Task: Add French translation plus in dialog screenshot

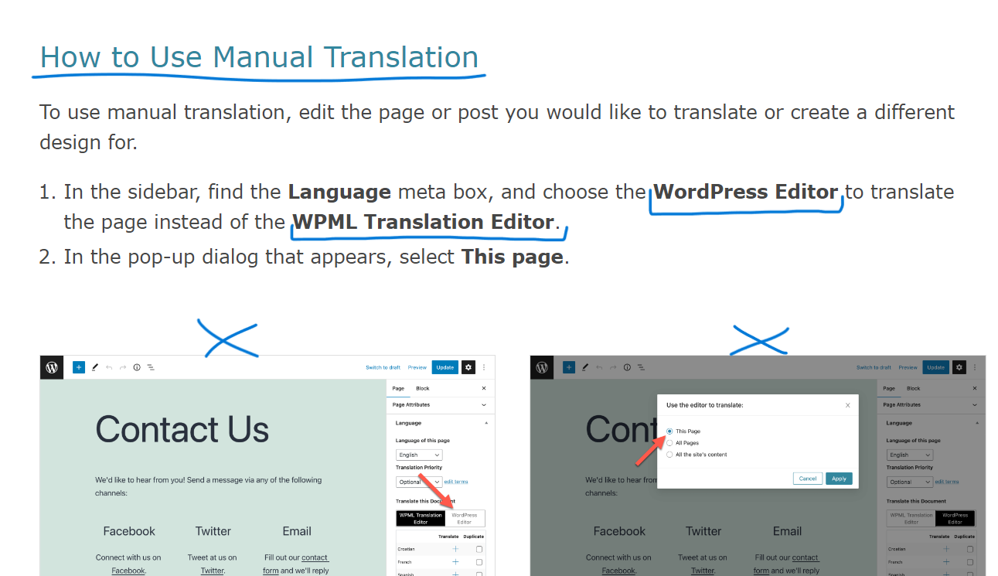Action: point(946,562)
